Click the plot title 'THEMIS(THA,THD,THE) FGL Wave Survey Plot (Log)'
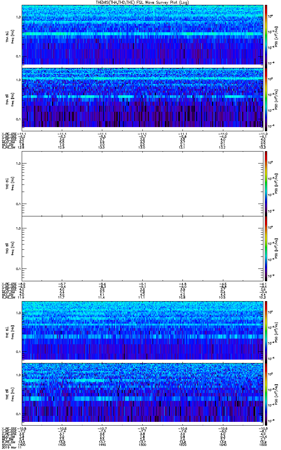The image size is (281, 450). (x=142, y=2)
